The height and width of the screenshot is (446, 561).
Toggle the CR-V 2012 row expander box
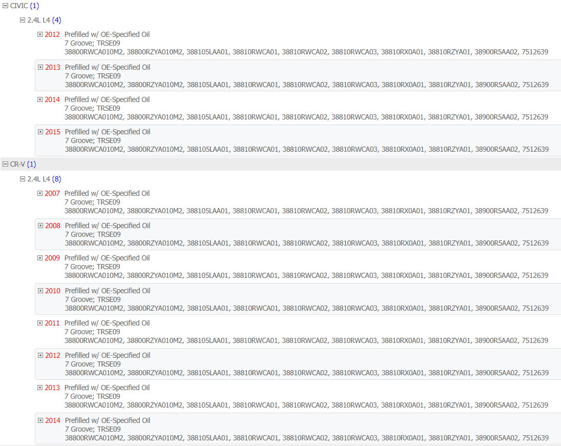tap(40, 355)
